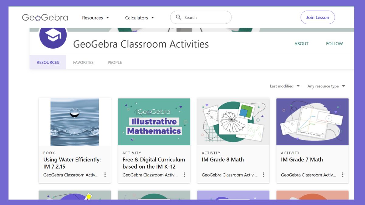Click the IM Grade 8 Math title
The height and width of the screenshot is (205, 365).
223,159
